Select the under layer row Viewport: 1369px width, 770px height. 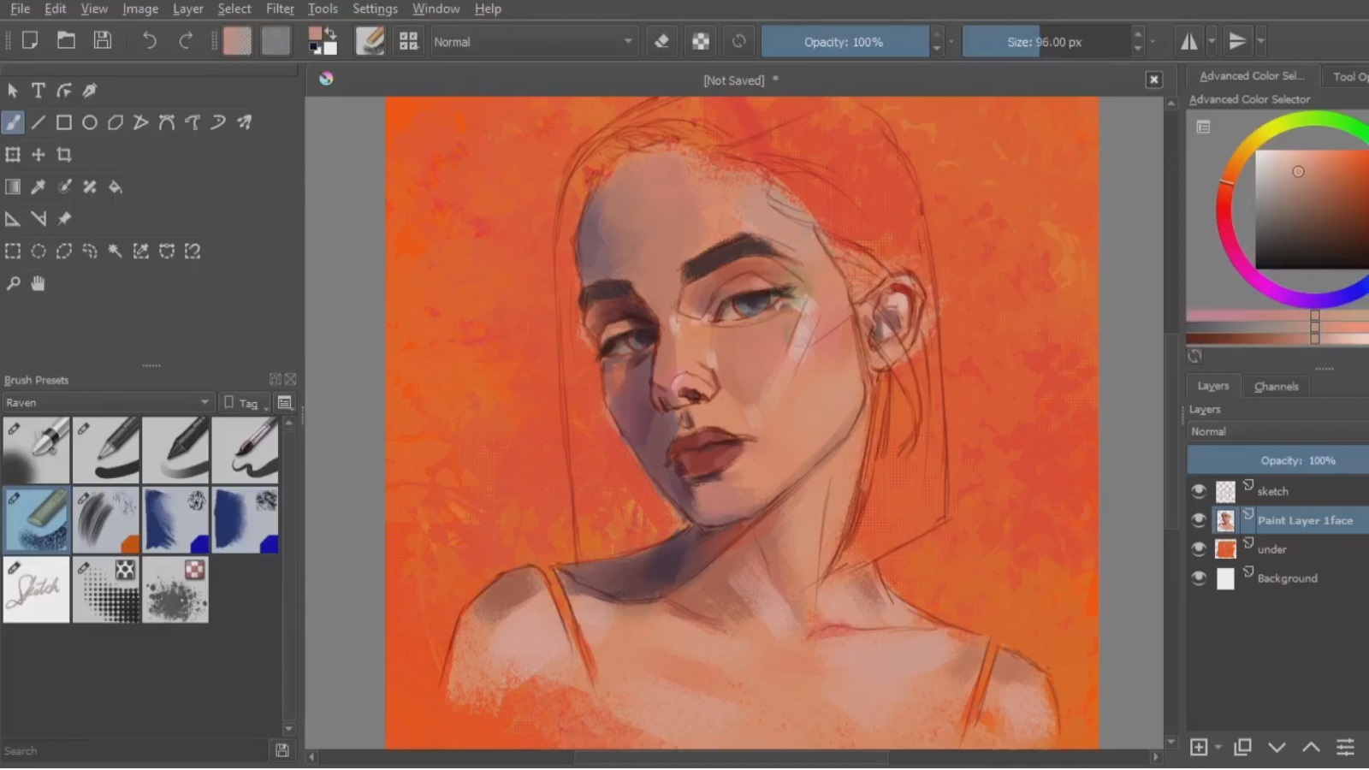click(x=1278, y=549)
